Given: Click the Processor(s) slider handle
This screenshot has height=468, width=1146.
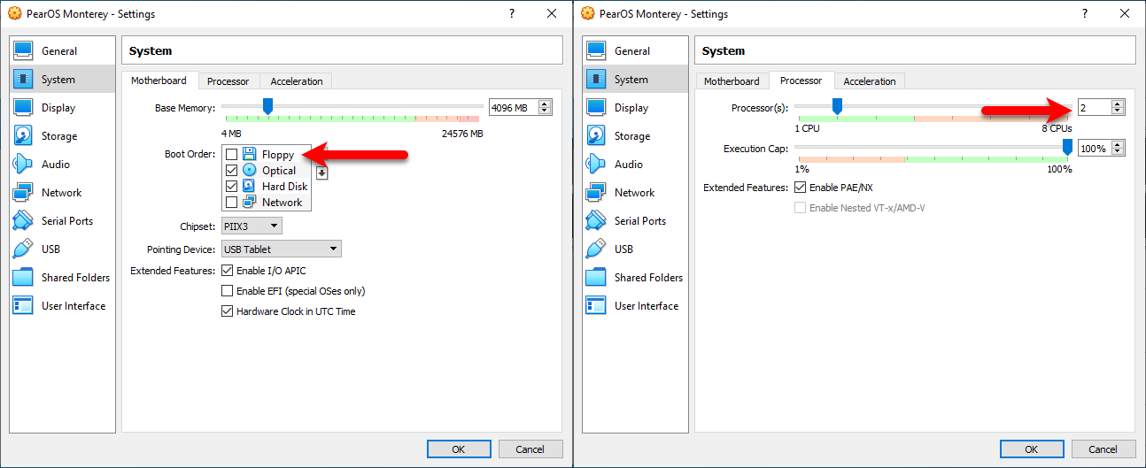Looking at the screenshot, I should [837, 106].
